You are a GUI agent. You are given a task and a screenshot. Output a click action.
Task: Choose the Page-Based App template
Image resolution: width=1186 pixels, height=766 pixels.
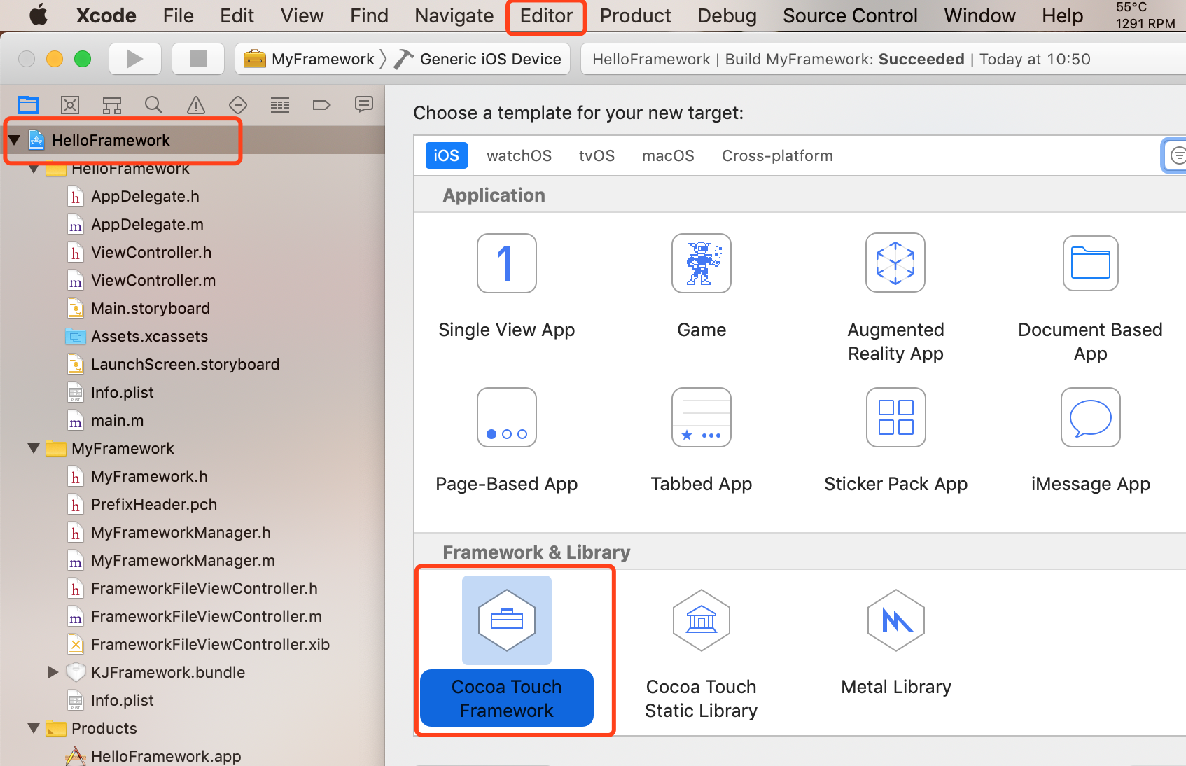[x=506, y=441]
